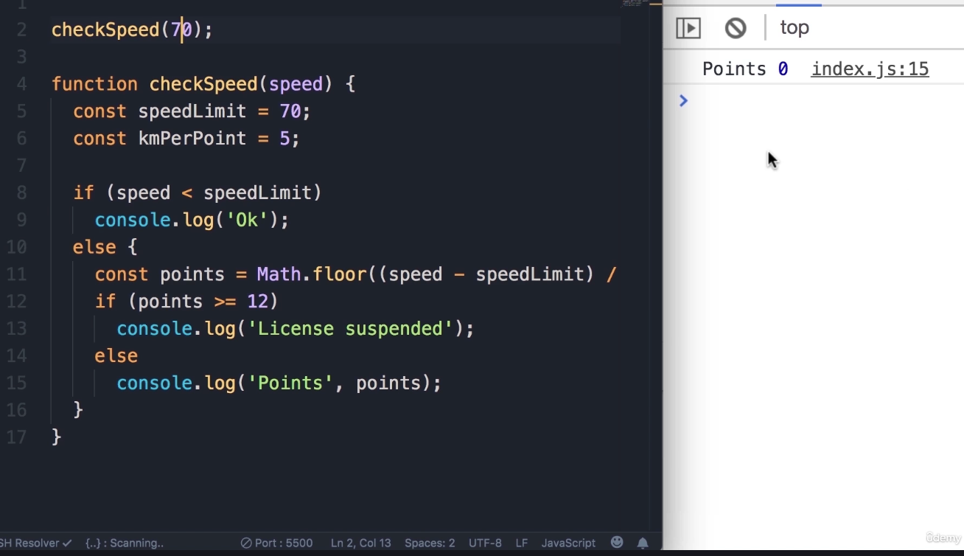The width and height of the screenshot is (964, 556).
Task: Place cursor on 'License suspended' string
Action: 350,329
